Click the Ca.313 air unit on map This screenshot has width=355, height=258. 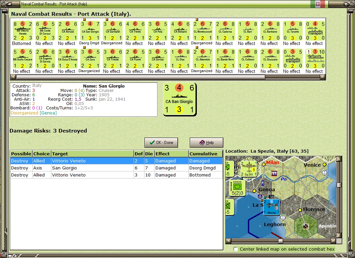249,169
